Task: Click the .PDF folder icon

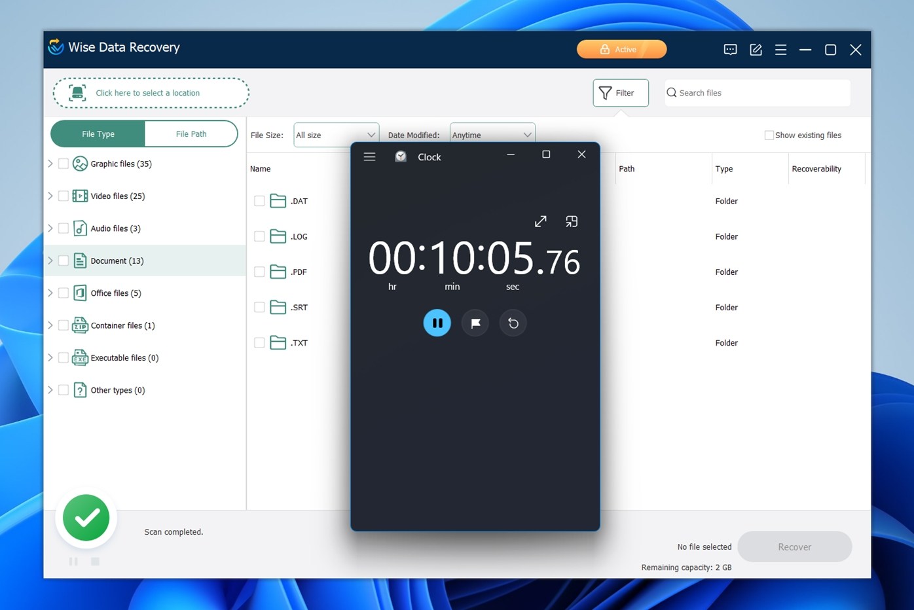Action: [278, 272]
